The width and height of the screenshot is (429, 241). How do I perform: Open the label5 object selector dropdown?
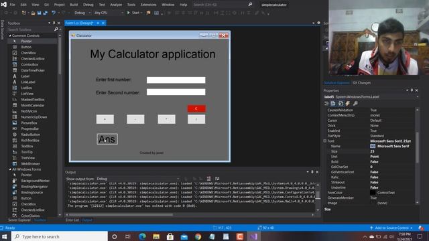(418, 97)
